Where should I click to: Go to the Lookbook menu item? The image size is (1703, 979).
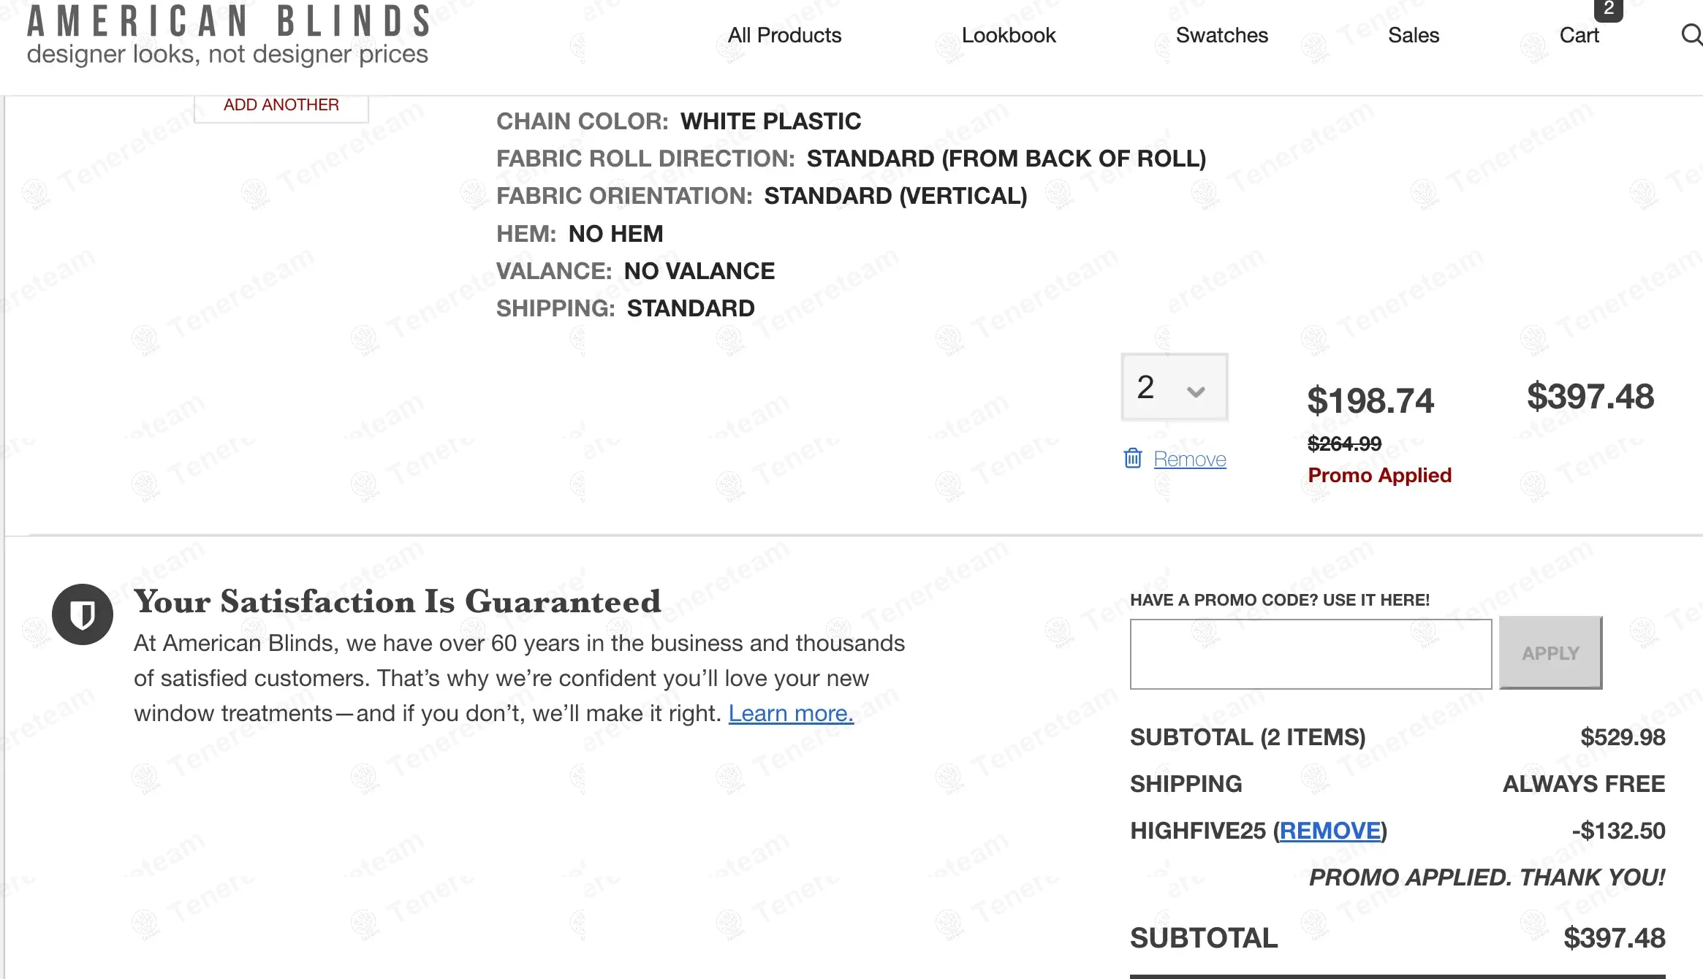(x=1009, y=35)
